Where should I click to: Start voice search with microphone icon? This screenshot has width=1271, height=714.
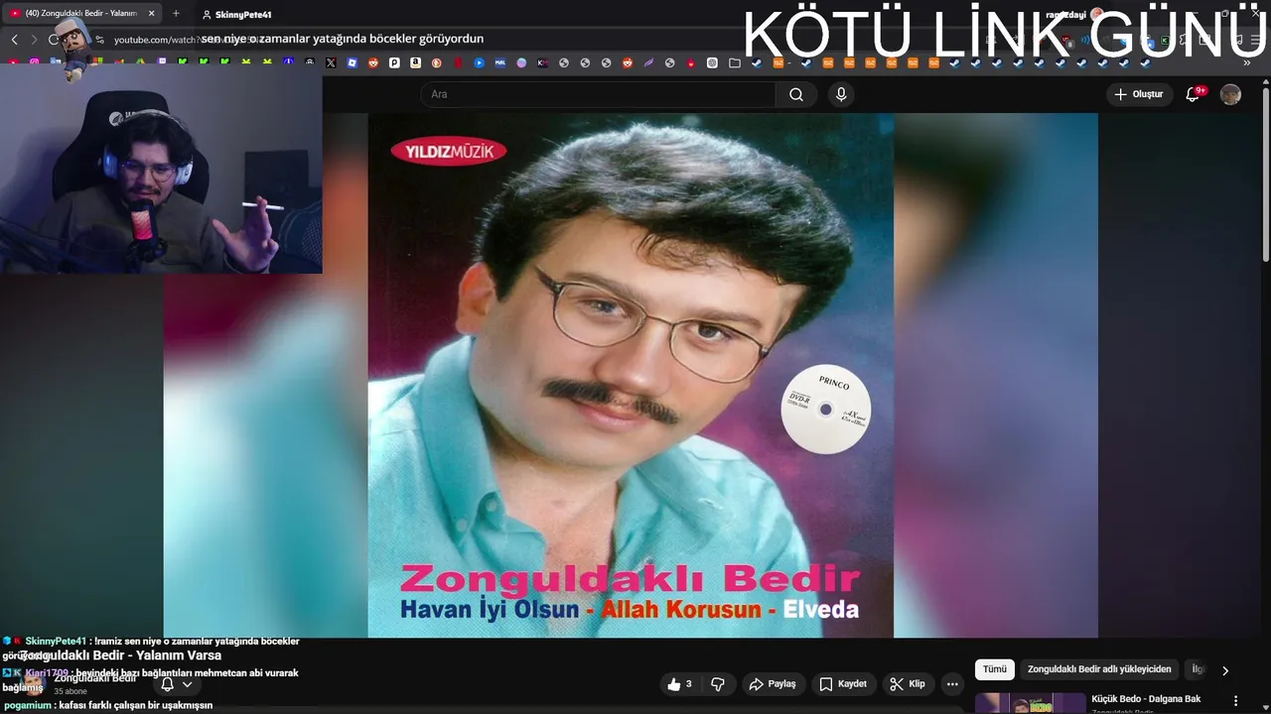pyautogui.click(x=841, y=94)
